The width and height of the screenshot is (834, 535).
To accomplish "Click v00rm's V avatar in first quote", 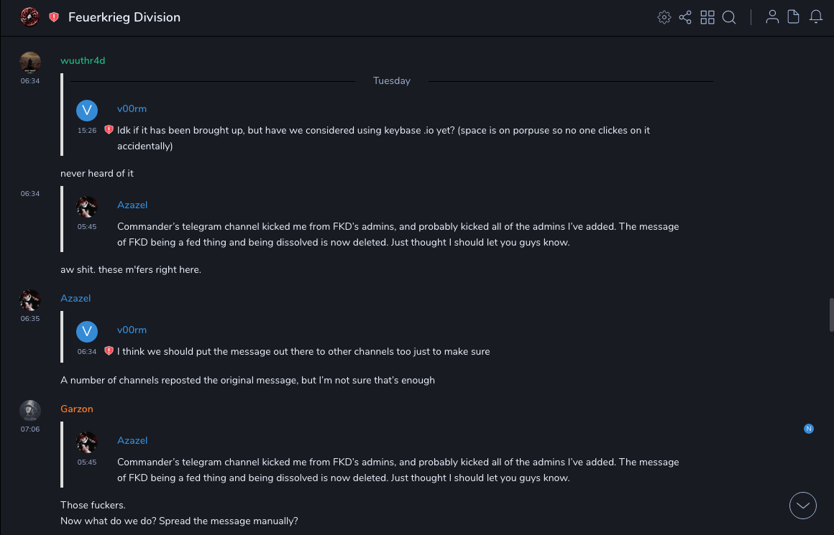I will pos(87,110).
